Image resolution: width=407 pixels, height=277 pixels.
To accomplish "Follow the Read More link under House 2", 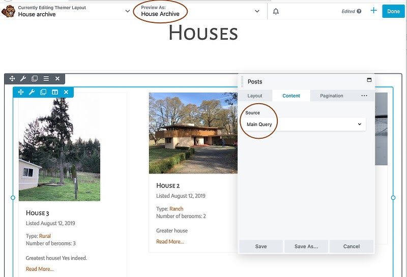I will pos(170,241).
